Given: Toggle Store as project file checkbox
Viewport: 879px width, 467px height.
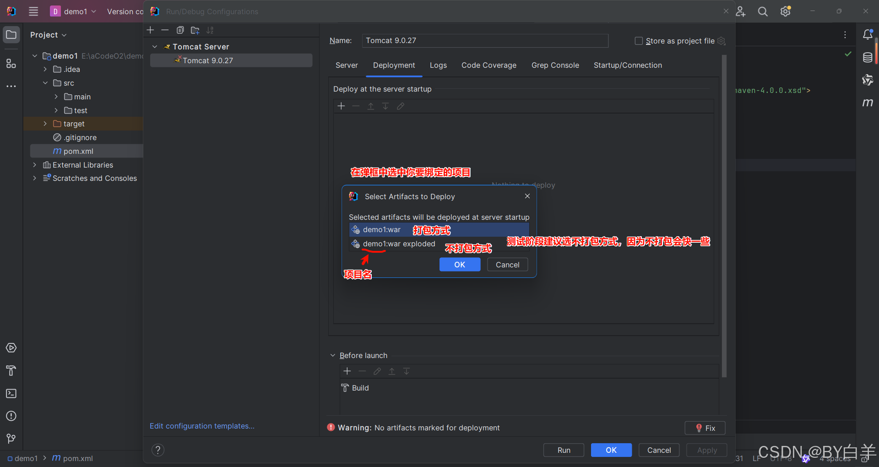Looking at the screenshot, I should [x=639, y=41].
